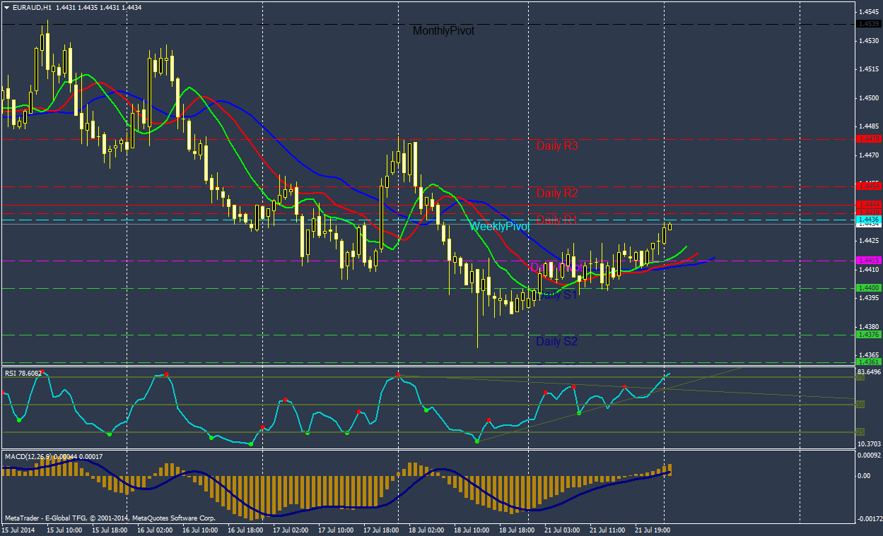Click the cyan 1.4436 price tag
This screenshot has width=883, height=536.
(x=867, y=220)
